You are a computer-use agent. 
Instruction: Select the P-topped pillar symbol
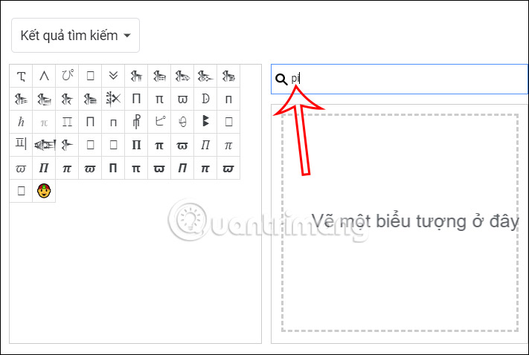pos(136,122)
